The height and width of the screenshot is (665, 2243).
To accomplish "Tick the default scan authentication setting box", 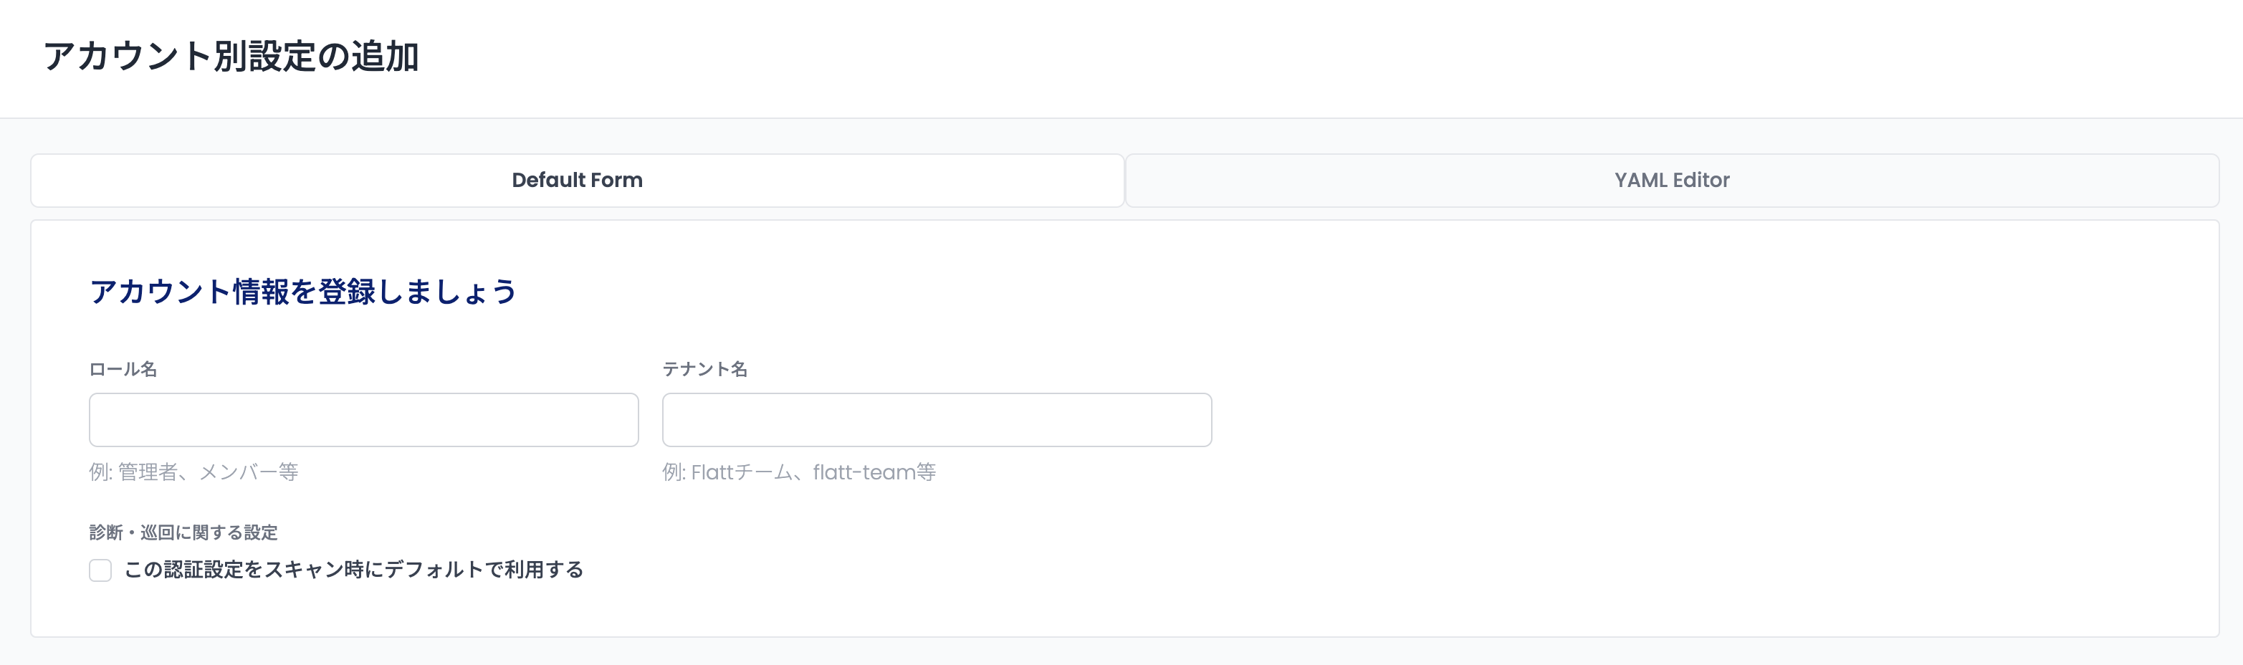I will (100, 570).
